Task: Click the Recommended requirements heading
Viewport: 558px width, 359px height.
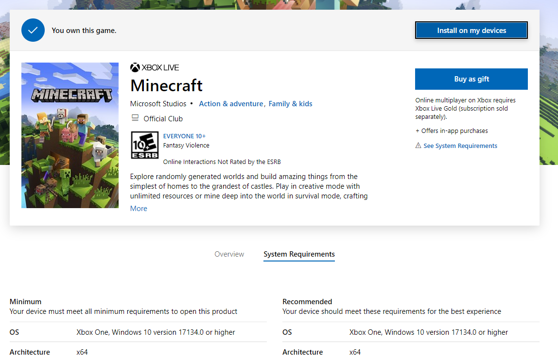Action: coord(307,301)
